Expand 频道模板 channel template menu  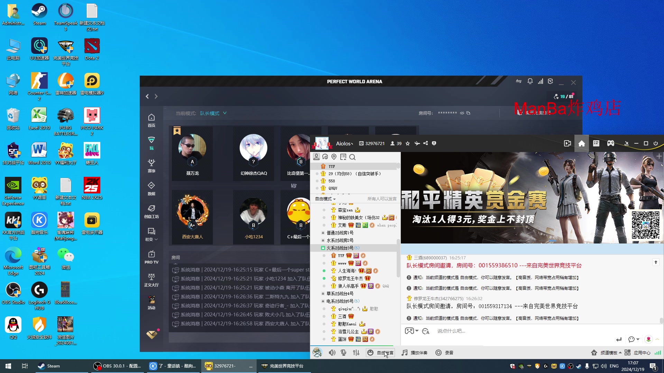click(x=606, y=353)
